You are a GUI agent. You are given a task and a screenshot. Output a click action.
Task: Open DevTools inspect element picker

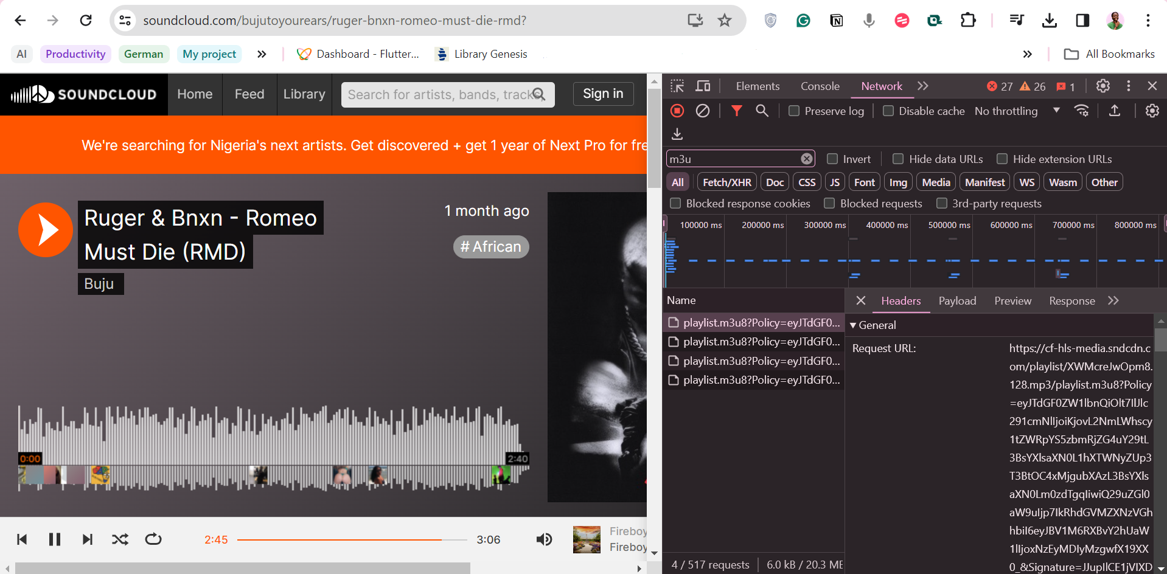[676, 86]
